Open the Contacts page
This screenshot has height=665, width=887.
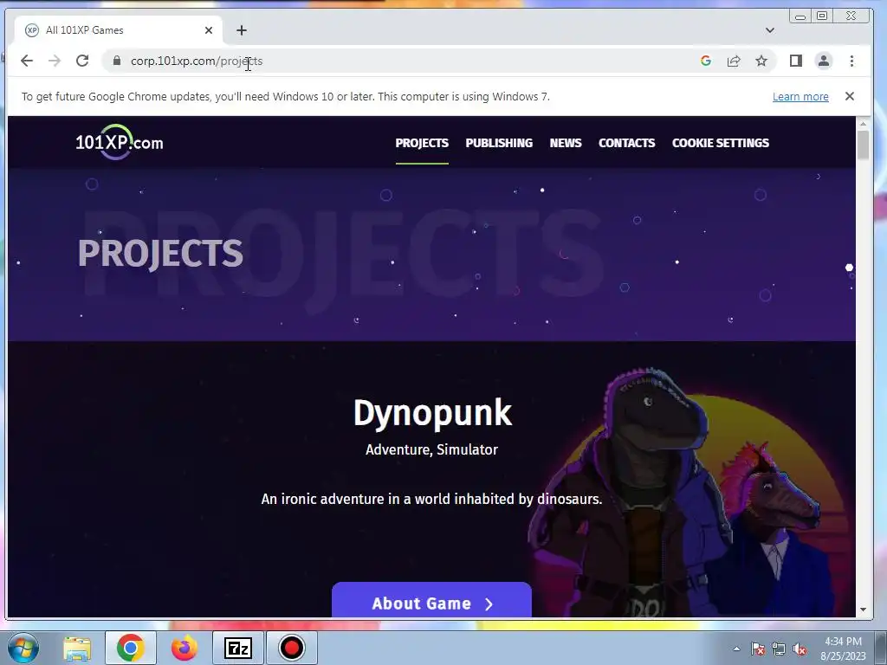point(627,143)
